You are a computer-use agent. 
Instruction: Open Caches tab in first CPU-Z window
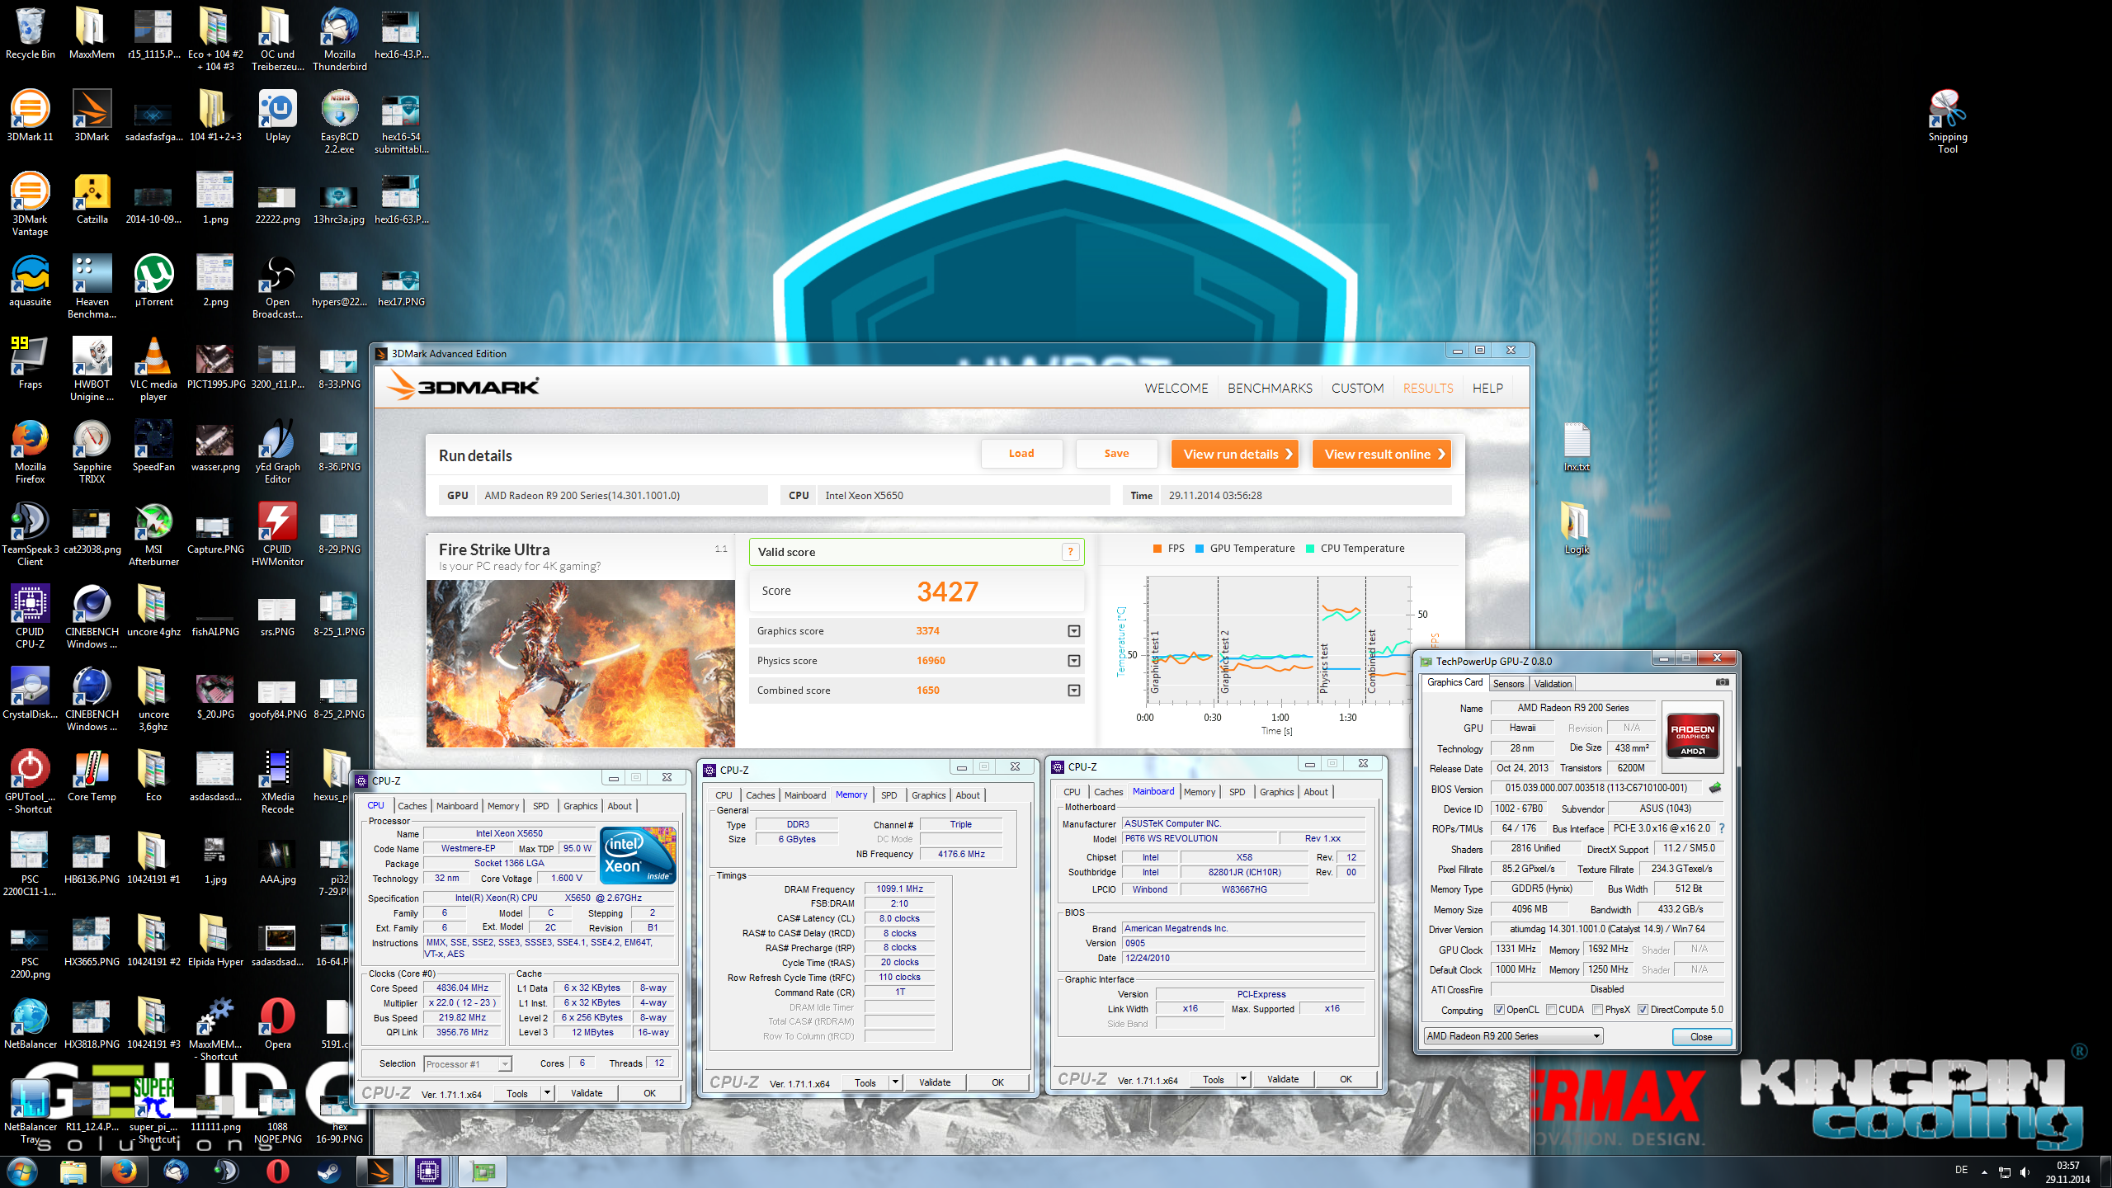tap(412, 806)
